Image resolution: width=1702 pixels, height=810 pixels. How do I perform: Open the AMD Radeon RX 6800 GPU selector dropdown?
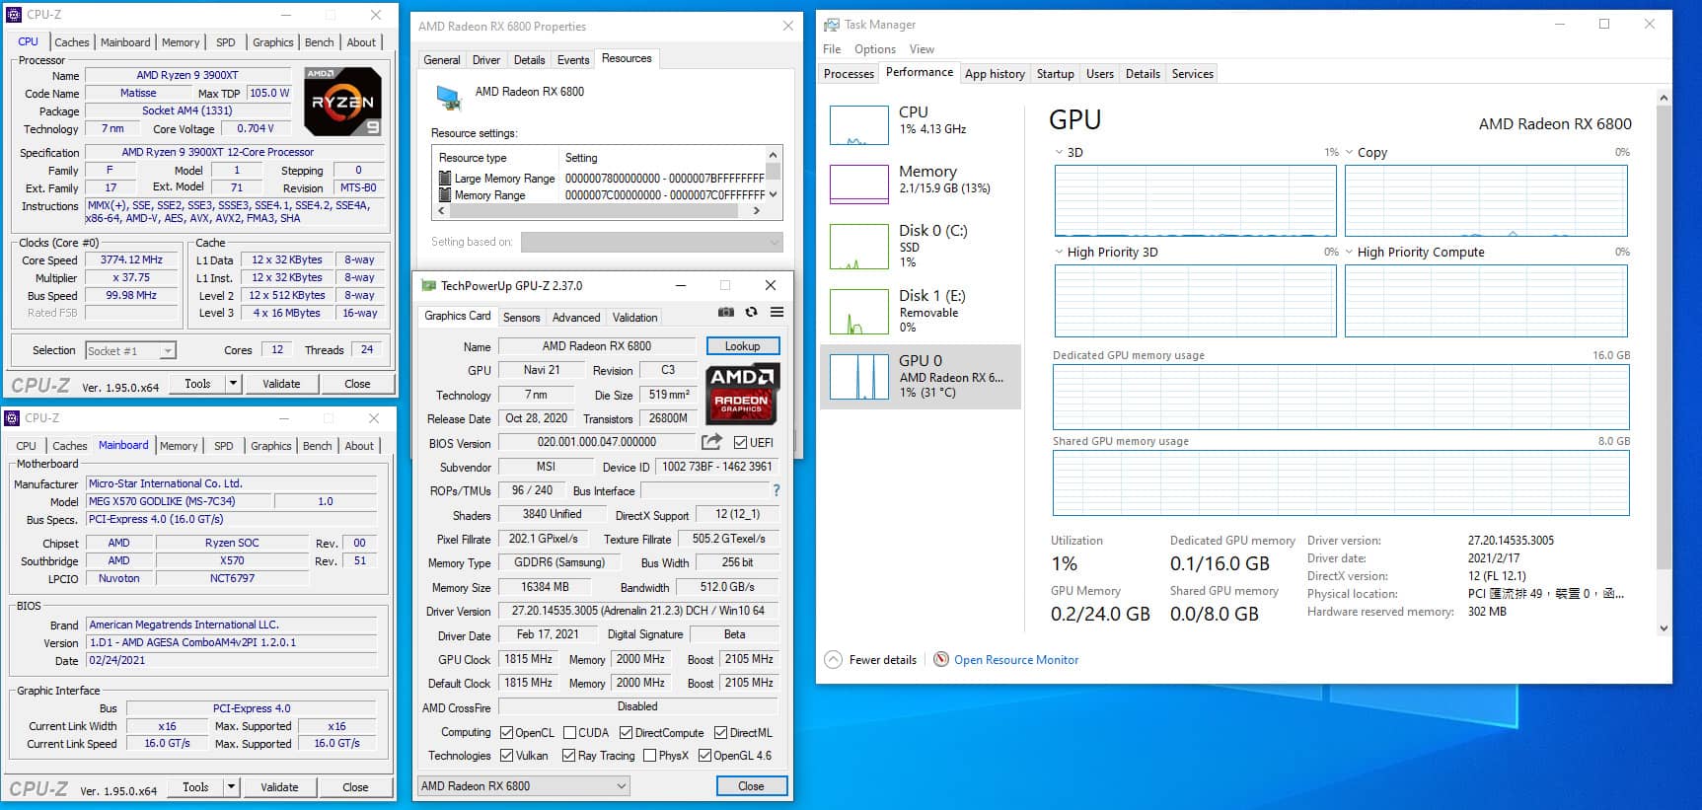523,786
